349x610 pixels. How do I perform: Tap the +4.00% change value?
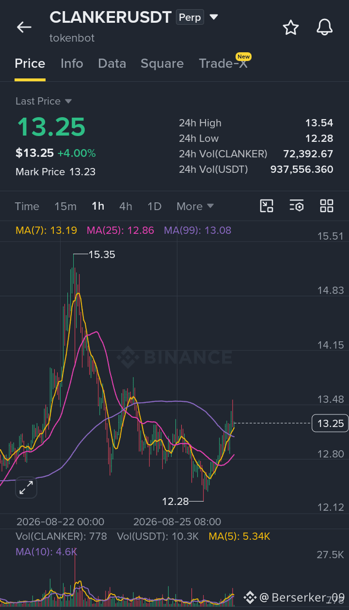(x=77, y=153)
